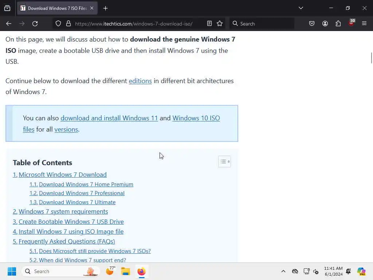373x280 pixels.
Task: Bookmark this page with star icon
Action: (x=220, y=23)
